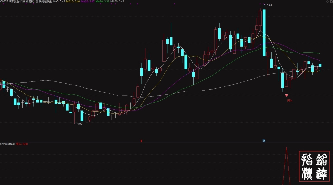Select the MA5 moving average label
The width and height of the screenshot is (333, 185).
pyautogui.click(x=59, y=1)
